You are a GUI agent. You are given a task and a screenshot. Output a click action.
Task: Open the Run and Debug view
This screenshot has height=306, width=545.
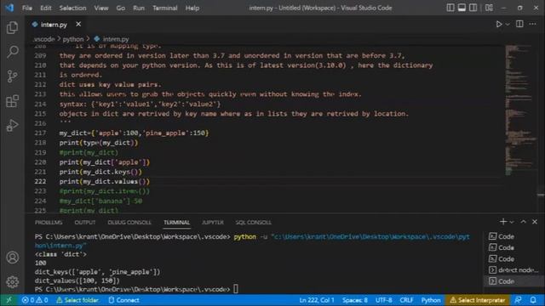(x=12, y=125)
